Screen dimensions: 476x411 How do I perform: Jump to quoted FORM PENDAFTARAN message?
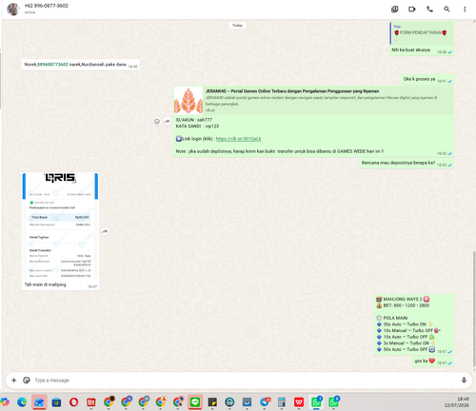[422, 33]
